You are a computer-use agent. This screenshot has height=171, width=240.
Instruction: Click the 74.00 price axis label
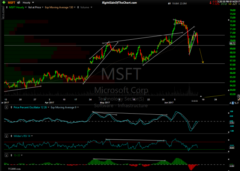[x=232, y=10]
